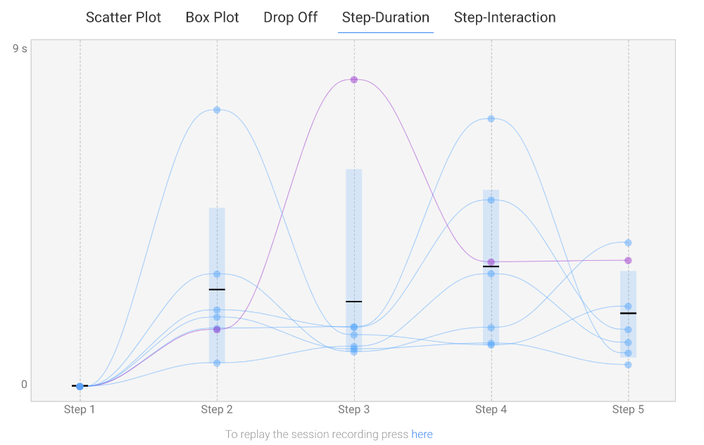Select the purple data point at Step 3
The width and height of the screenshot is (704, 445).
coord(354,79)
